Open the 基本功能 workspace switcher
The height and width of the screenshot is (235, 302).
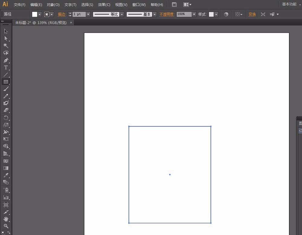[x=291, y=4]
